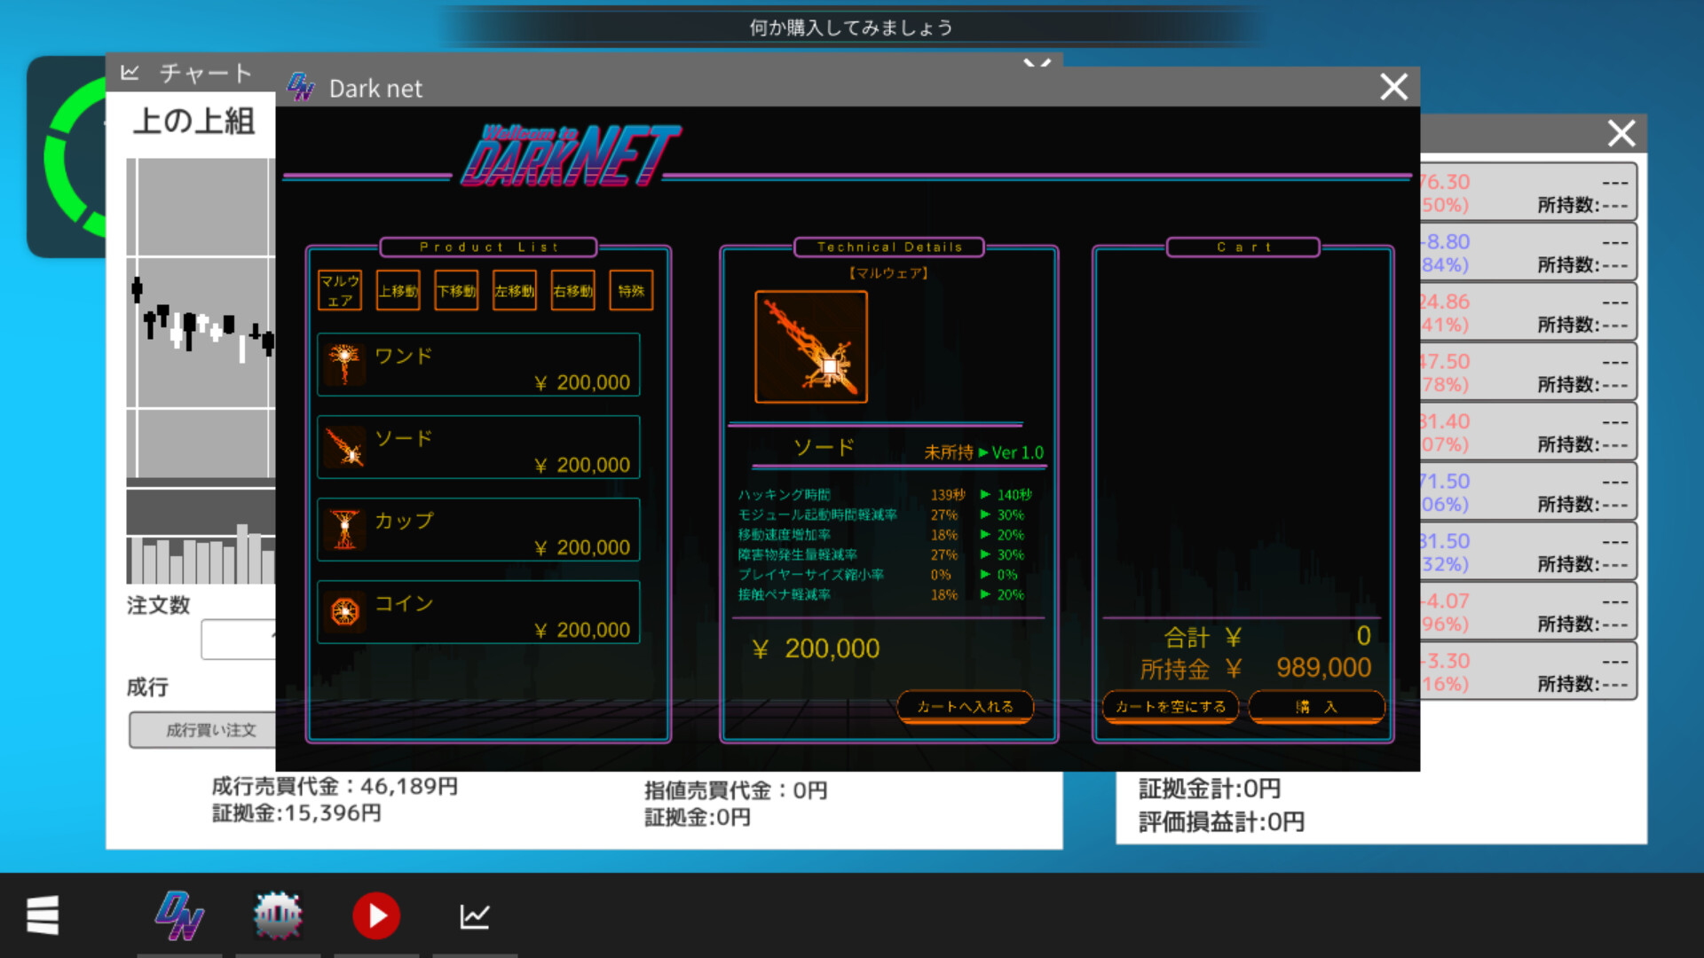Viewport: 1704px width, 958px height.
Task: Select the ソード malware in the product list
Action: [477, 447]
